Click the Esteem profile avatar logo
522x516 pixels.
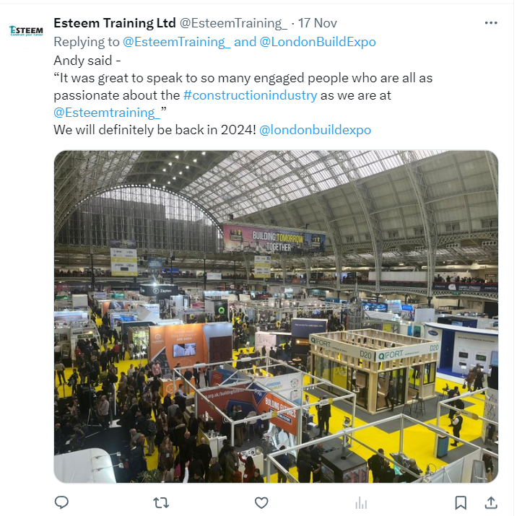pyautogui.click(x=26, y=31)
